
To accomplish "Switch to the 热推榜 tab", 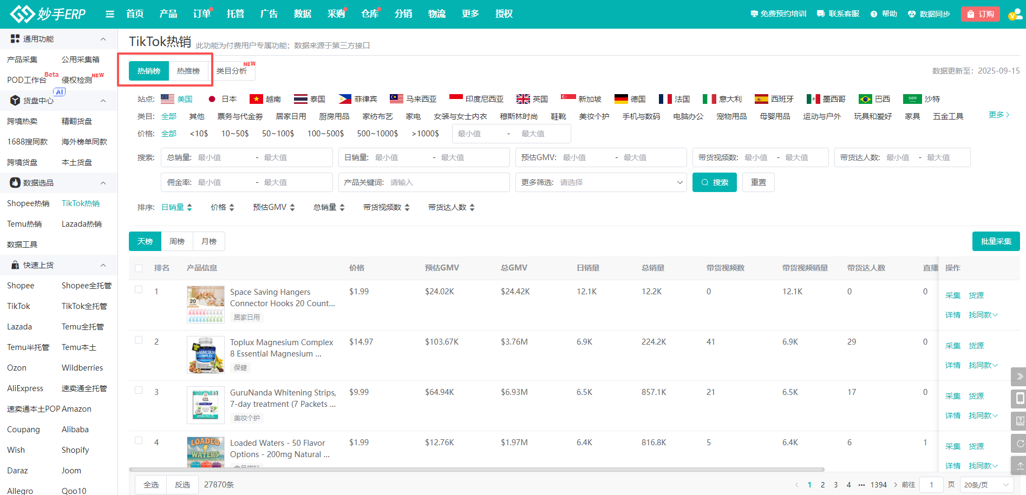I will 188,71.
